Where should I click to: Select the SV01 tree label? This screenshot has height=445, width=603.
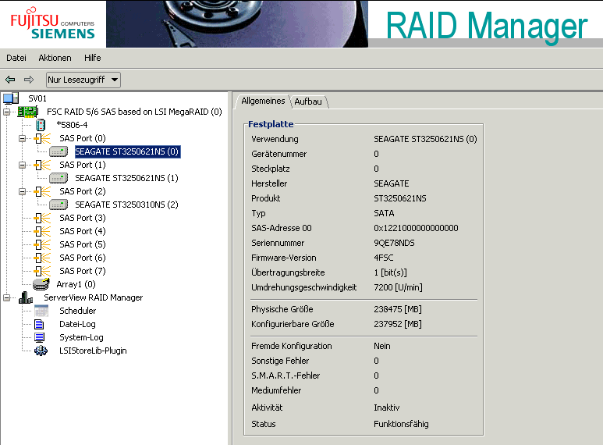[x=37, y=98]
